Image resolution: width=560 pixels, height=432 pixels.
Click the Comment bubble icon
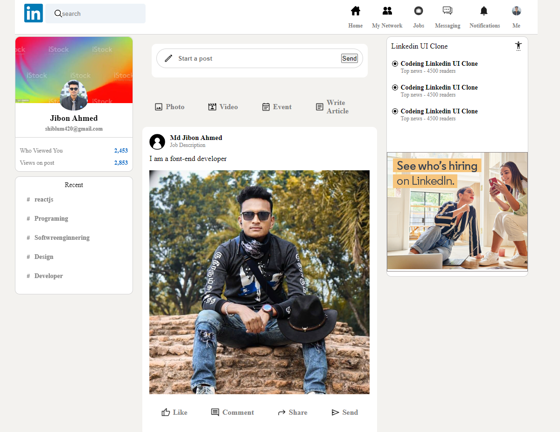click(215, 412)
